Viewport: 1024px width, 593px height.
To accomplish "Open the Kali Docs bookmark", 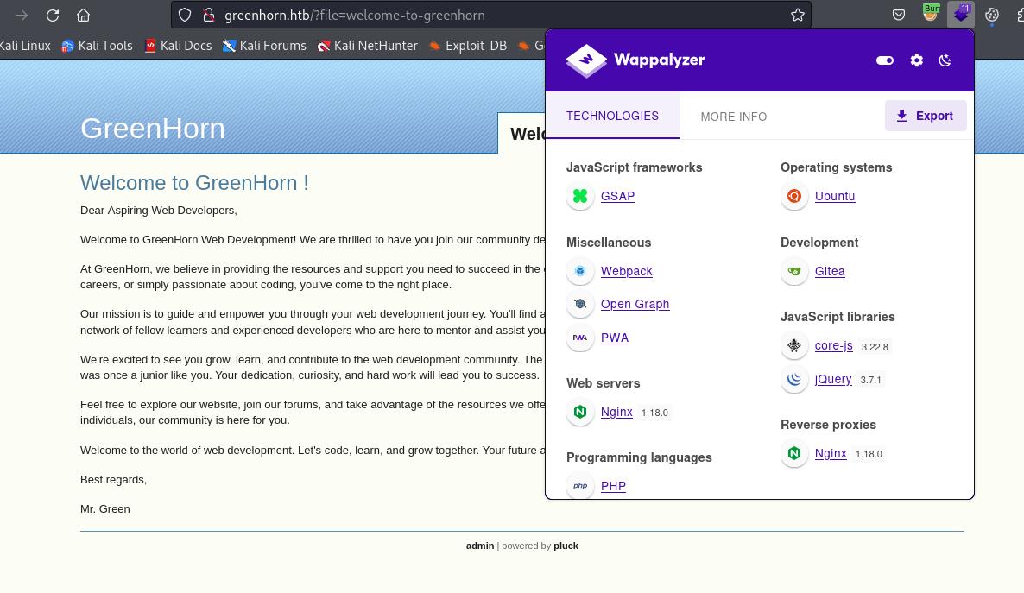I will point(178,46).
